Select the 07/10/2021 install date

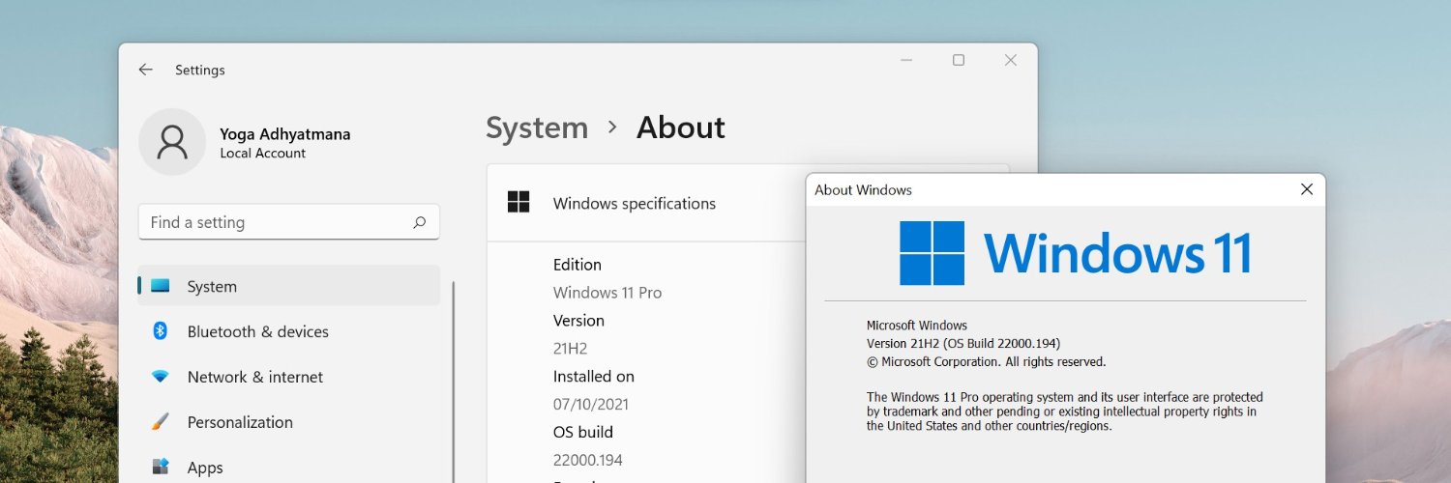point(591,404)
